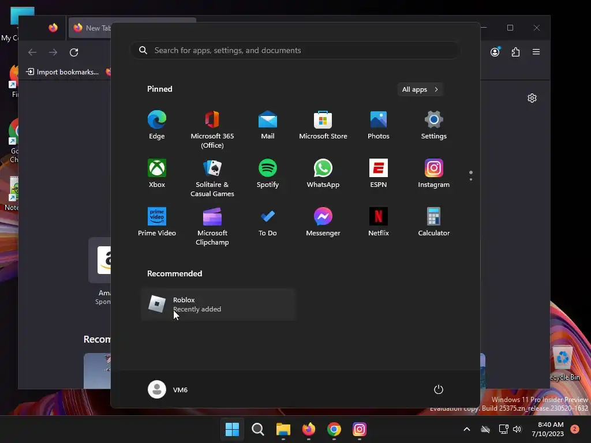
Task: Open Google Chrome from taskbar
Action: click(334, 429)
